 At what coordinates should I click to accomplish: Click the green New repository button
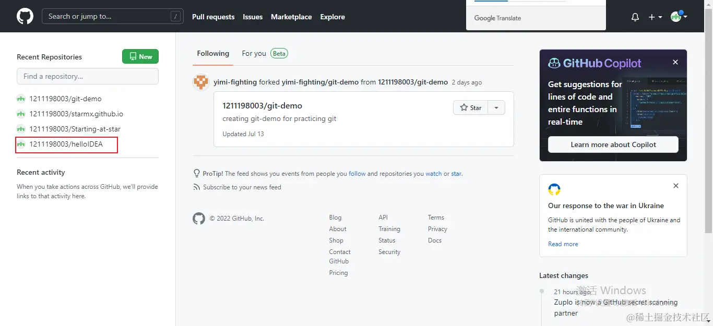pyautogui.click(x=140, y=56)
